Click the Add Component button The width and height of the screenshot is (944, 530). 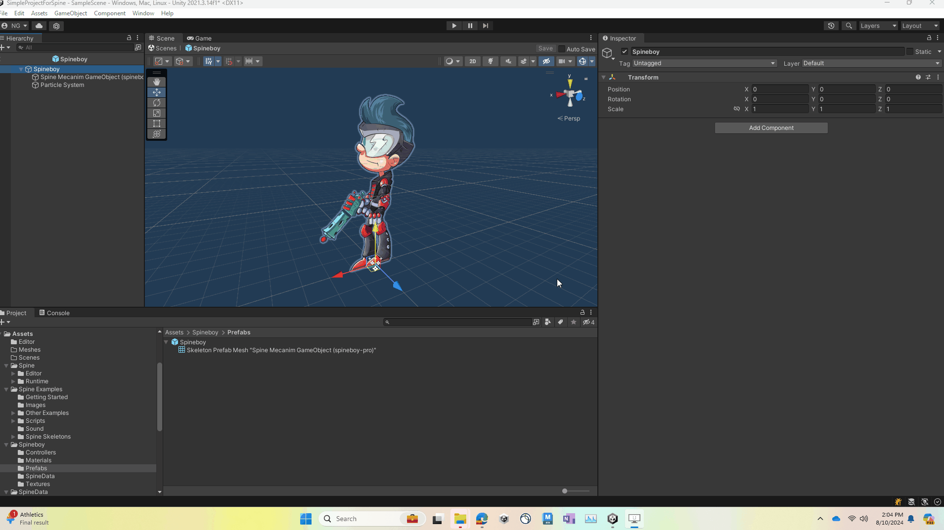[x=771, y=128]
